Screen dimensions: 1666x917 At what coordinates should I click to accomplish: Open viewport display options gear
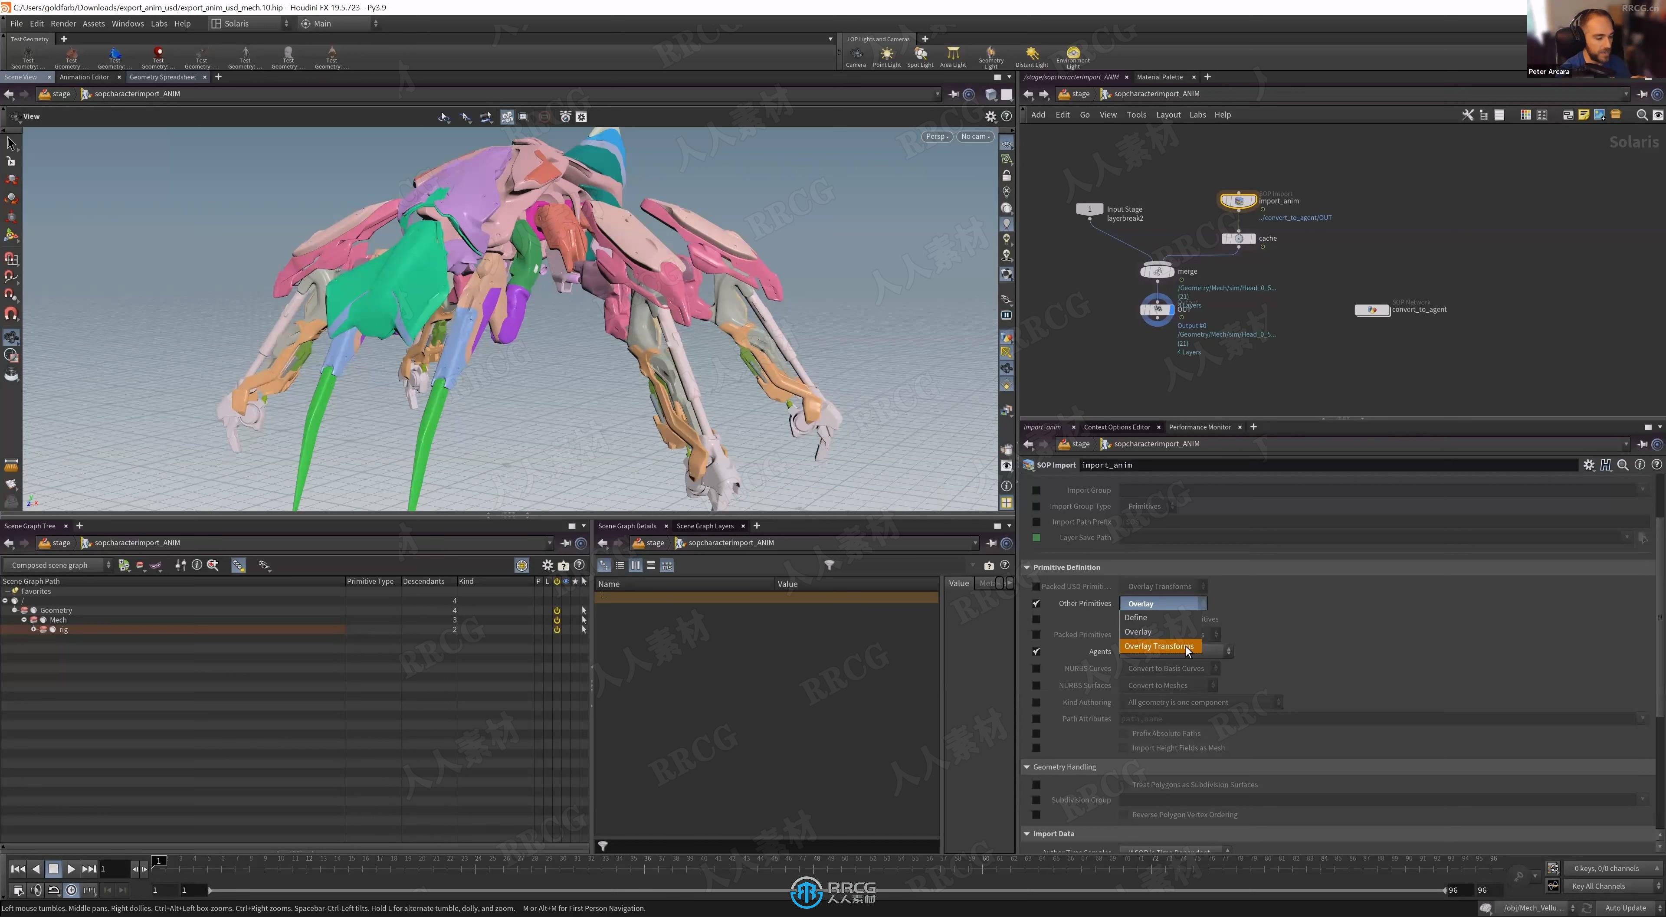(990, 116)
